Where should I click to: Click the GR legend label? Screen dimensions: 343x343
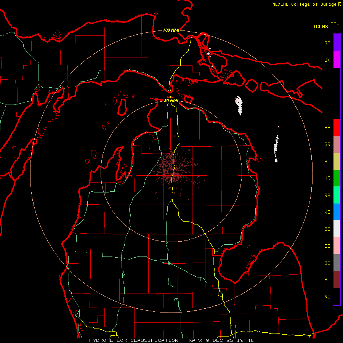[x=327, y=144]
